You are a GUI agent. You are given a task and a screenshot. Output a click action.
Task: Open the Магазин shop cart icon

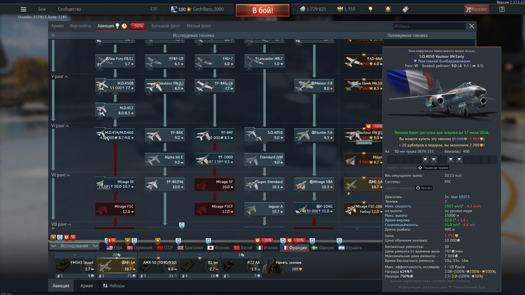coord(468,9)
